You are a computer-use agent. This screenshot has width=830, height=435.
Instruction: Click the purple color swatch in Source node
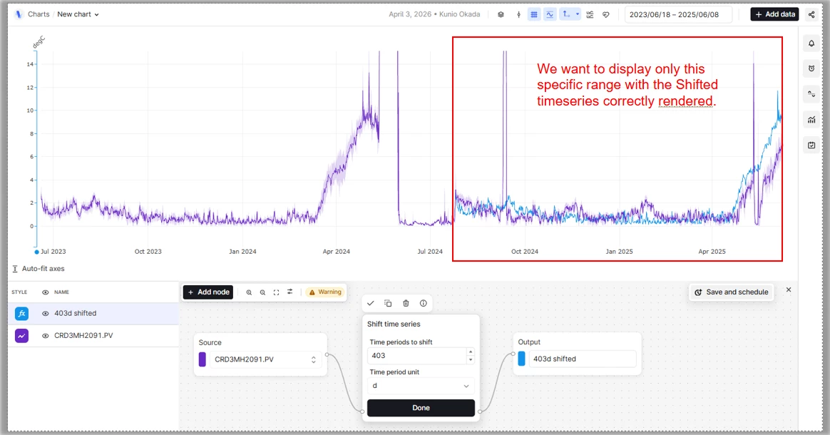coord(203,359)
